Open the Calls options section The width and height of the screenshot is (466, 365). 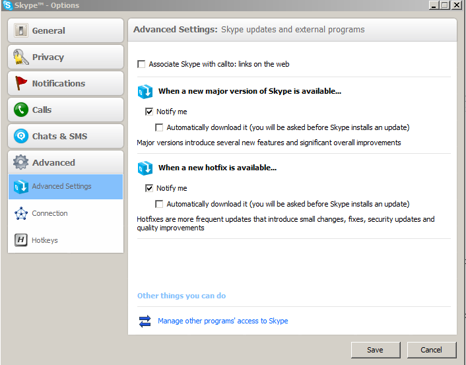coord(66,110)
